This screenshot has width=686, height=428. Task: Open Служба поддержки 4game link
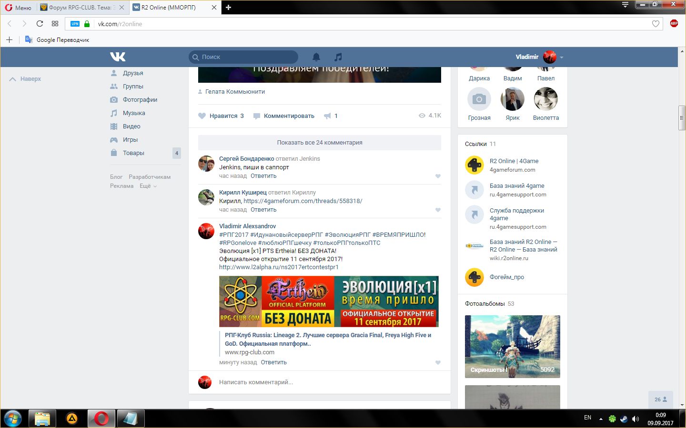[x=517, y=214]
